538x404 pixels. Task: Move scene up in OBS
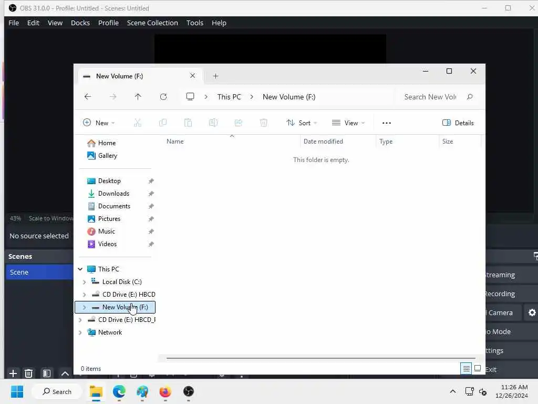65,373
